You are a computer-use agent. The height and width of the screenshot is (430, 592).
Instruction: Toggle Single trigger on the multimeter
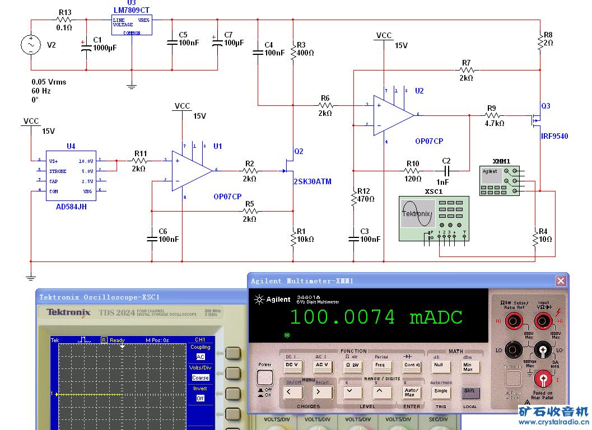click(441, 392)
